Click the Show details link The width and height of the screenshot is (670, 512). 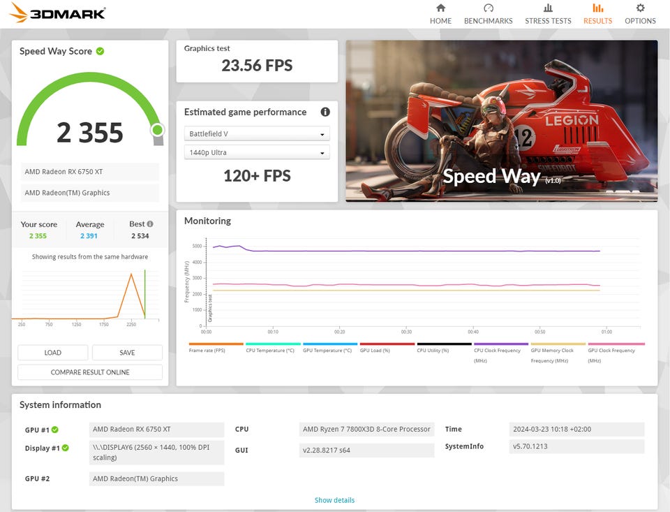pos(334,500)
